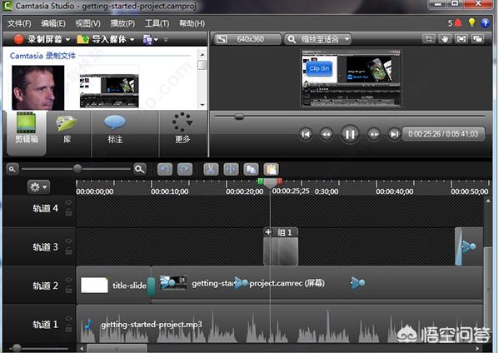
Task: Open the File (文件) menu
Action: click(x=19, y=23)
